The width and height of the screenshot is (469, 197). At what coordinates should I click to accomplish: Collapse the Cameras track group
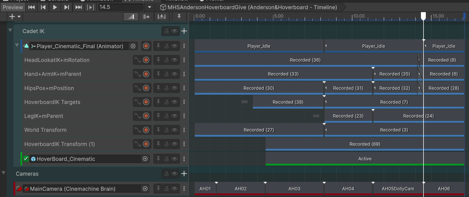tap(4, 173)
